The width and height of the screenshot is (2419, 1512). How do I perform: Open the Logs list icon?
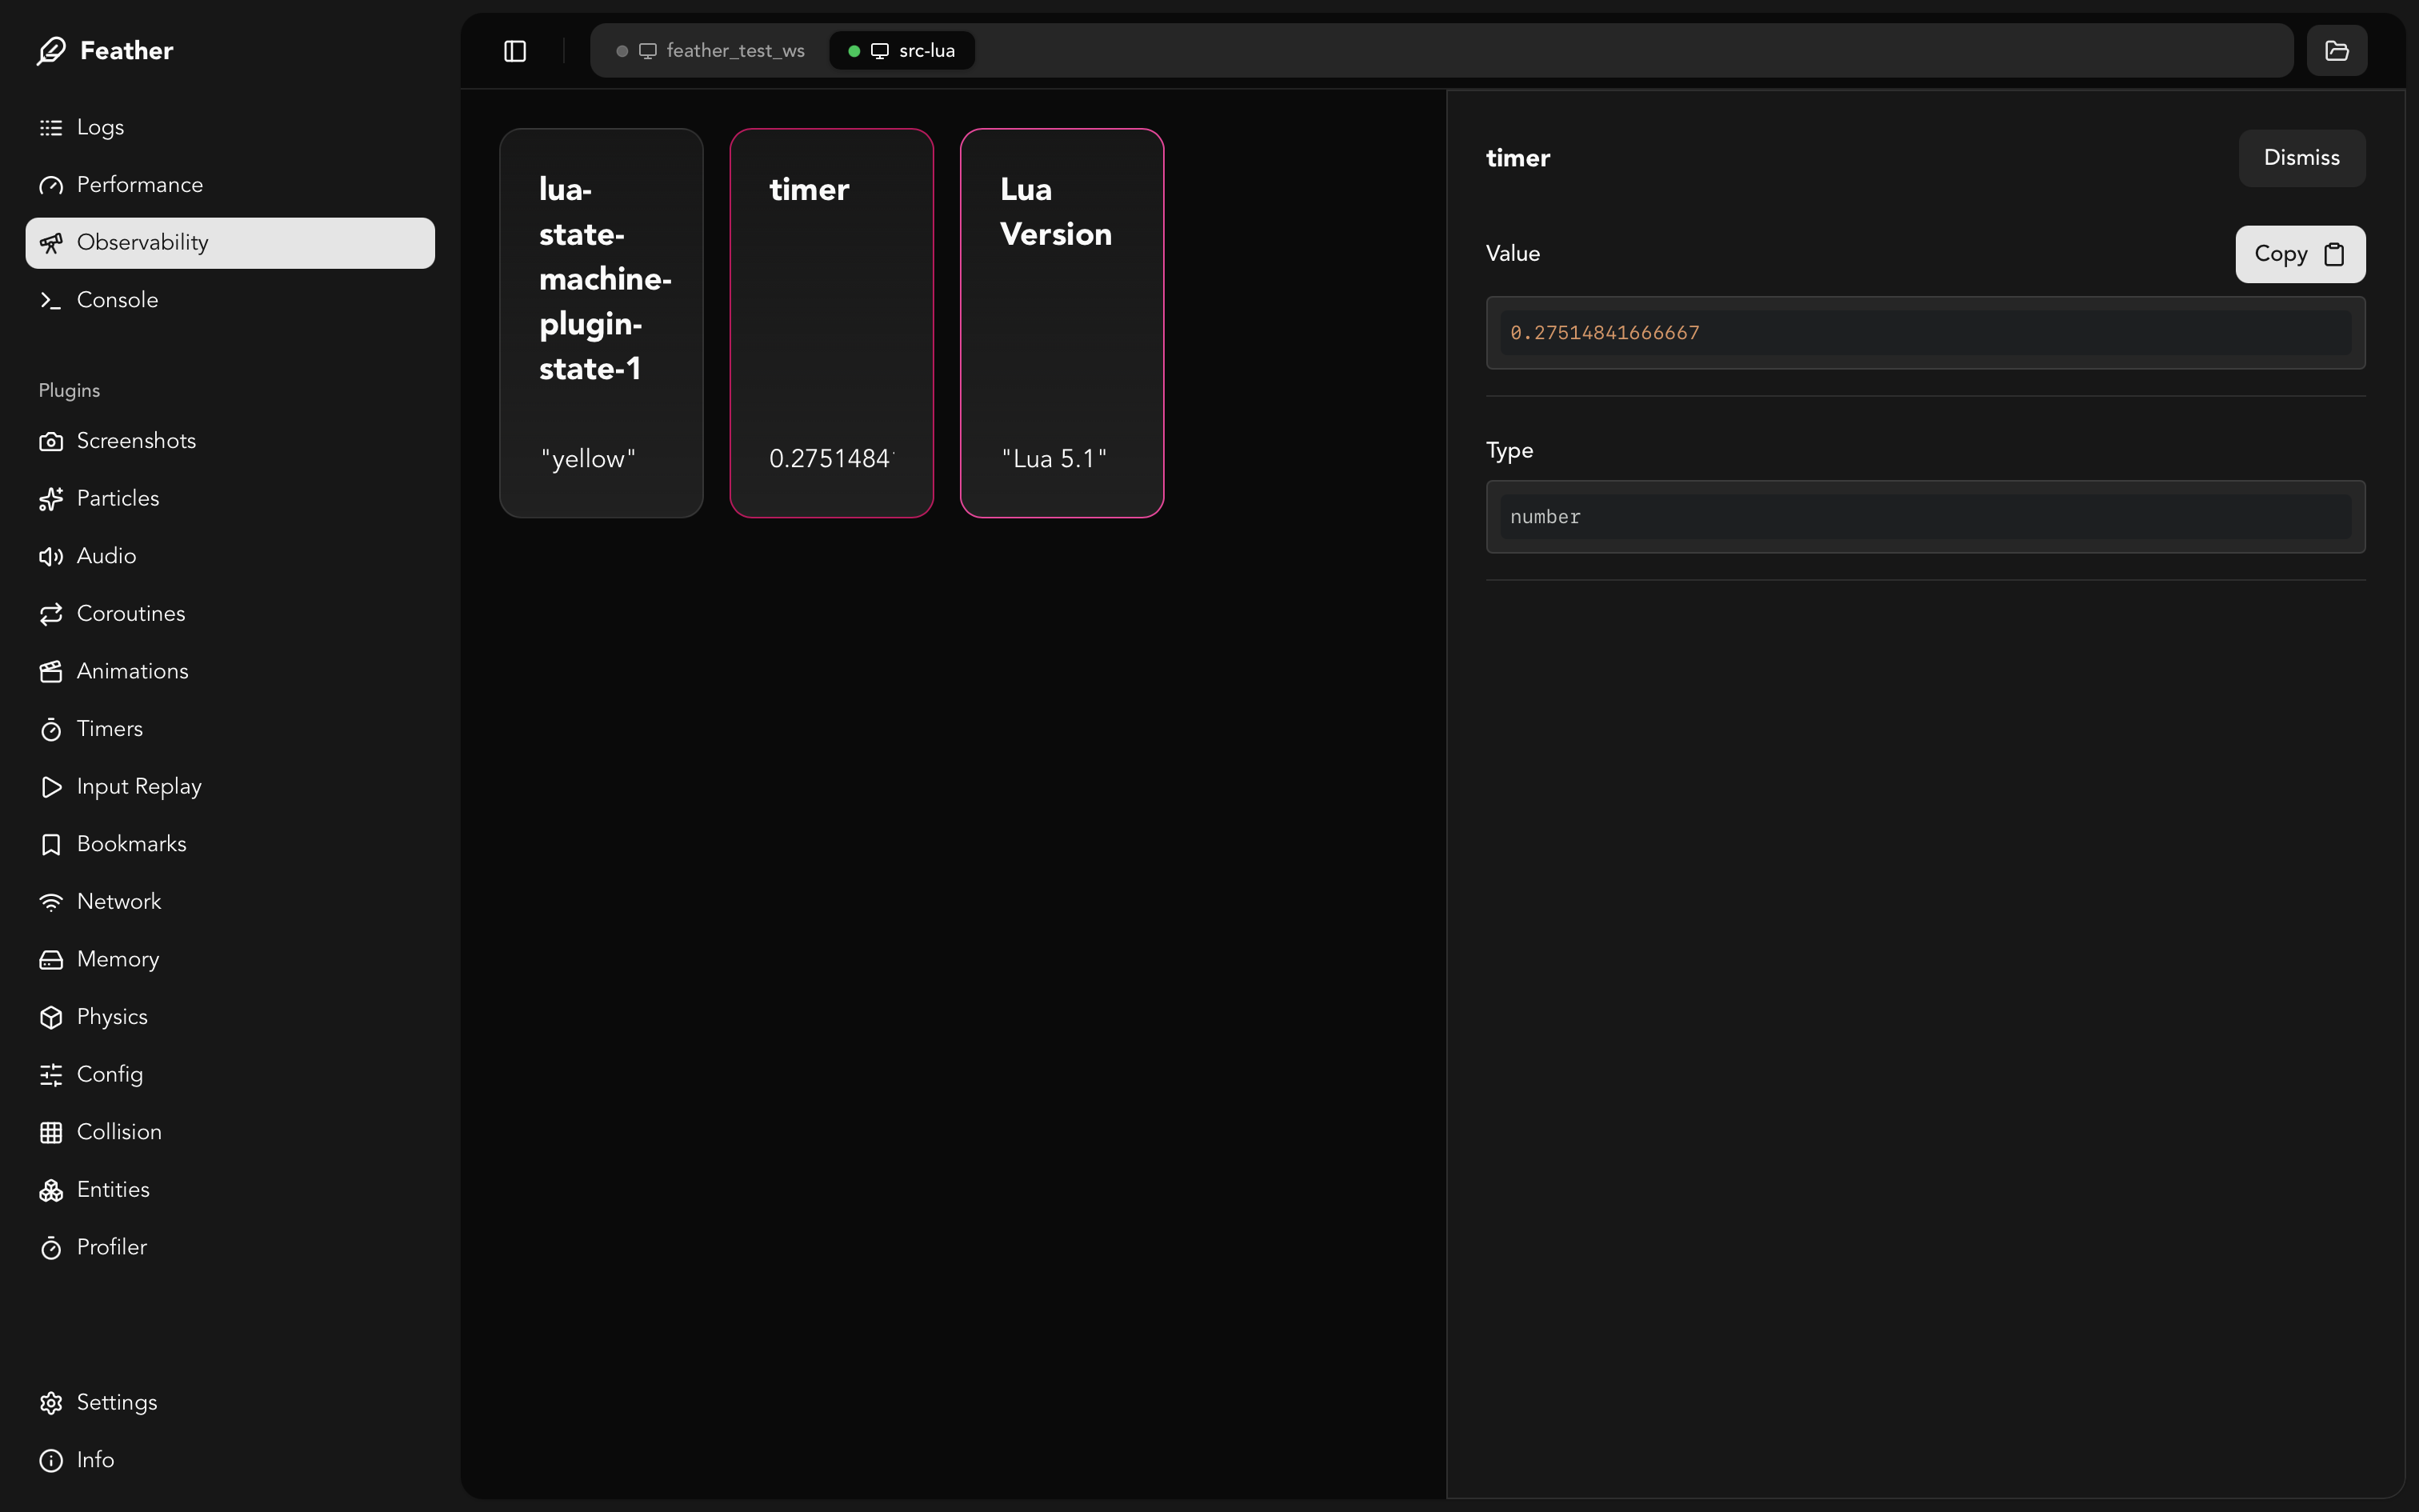click(x=51, y=128)
